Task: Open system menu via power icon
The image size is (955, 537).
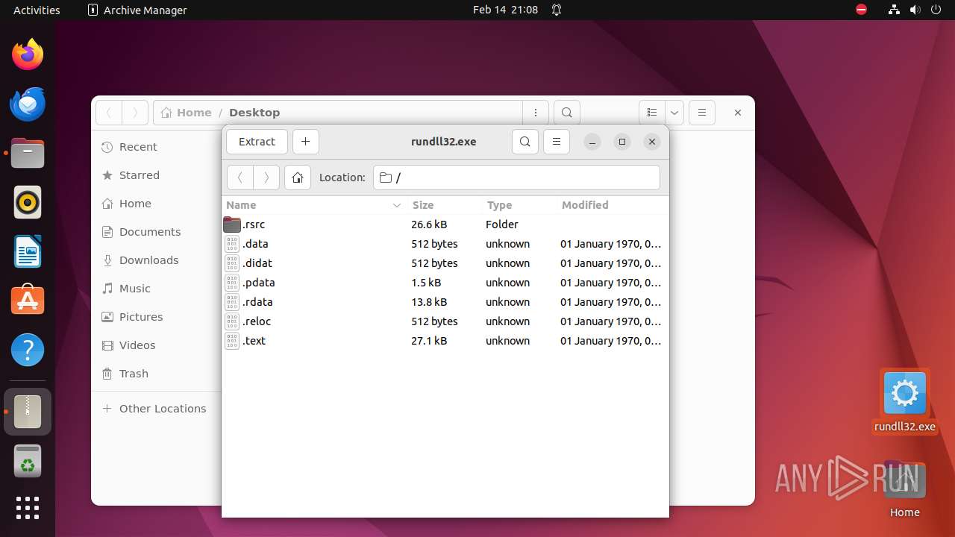Action: click(x=936, y=10)
